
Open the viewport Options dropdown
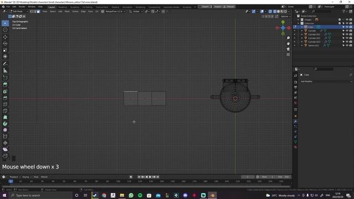[285, 17]
